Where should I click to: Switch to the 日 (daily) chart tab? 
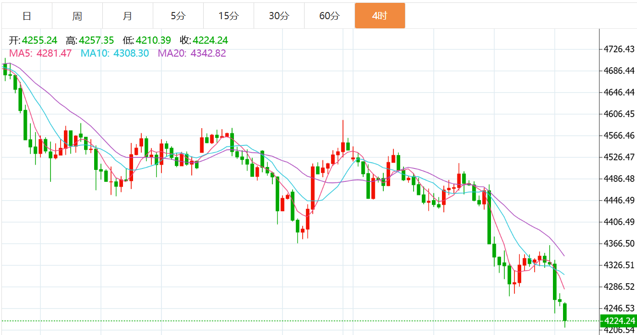pyautogui.click(x=27, y=16)
